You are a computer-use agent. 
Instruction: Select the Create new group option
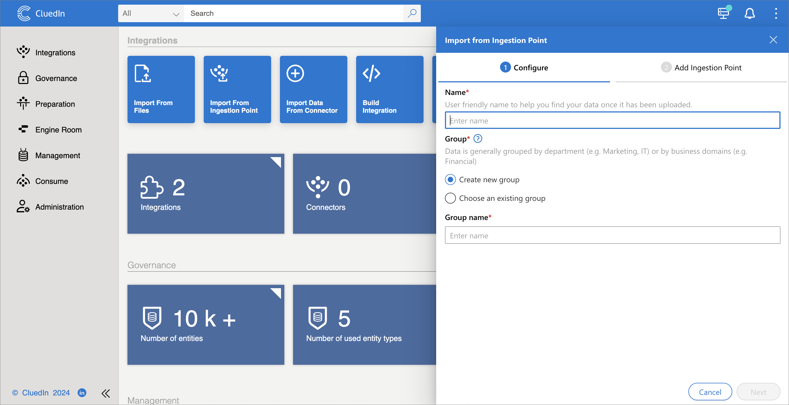point(450,180)
